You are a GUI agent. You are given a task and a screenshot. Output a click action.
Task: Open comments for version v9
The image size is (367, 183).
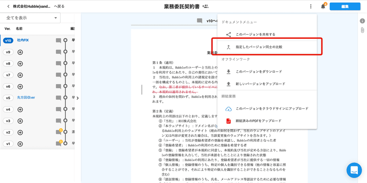pyautogui.click(x=59, y=52)
